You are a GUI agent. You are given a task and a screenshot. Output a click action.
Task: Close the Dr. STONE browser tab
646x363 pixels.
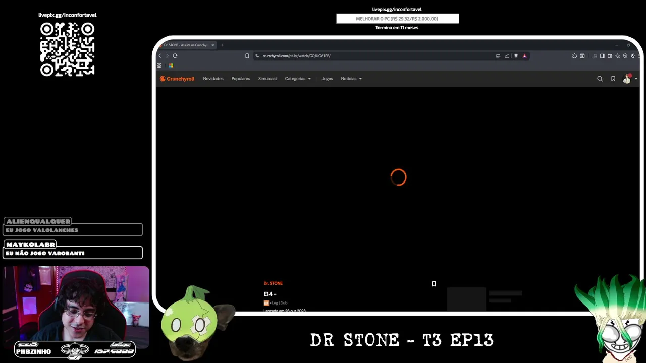[212, 45]
